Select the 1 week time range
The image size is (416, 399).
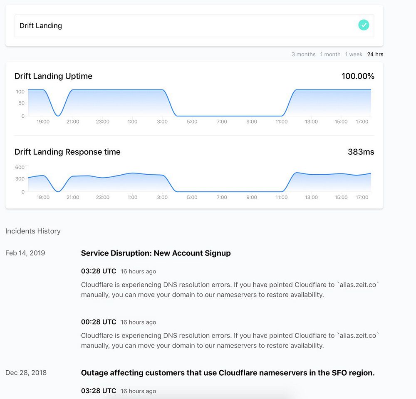click(354, 55)
